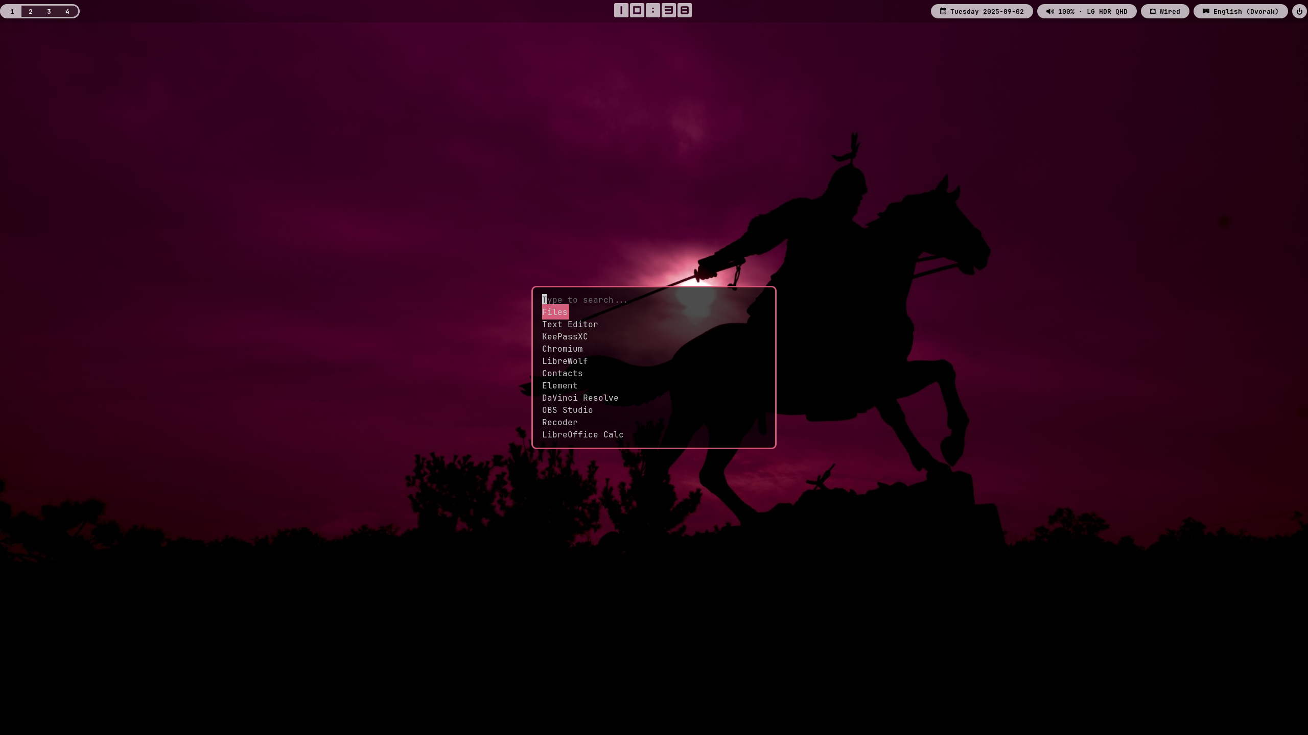Select Chromium in launcher
This screenshot has height=735, width=1308.
point(562,349)
